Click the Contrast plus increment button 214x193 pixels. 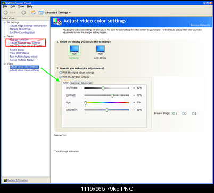tap(134, 95)
